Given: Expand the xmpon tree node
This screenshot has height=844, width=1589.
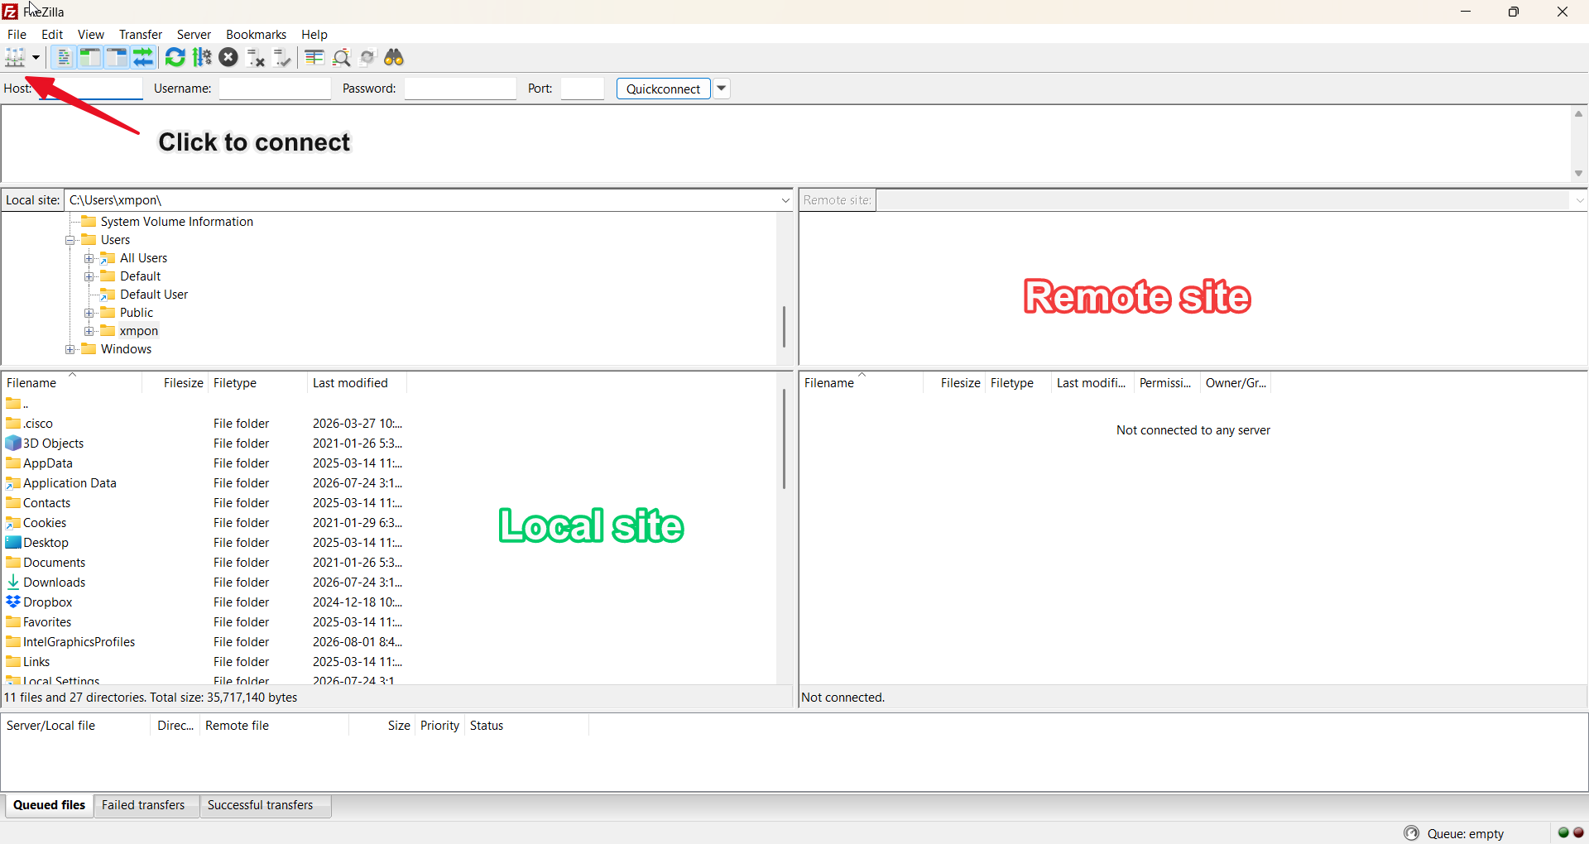Looking at the screenshot, I should (x=89, y=331).
